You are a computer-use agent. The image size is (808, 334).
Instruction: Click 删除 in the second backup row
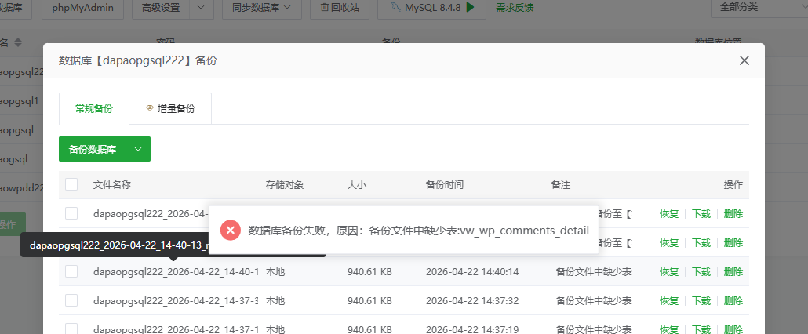pyautogui.click(x=733, y=242)
